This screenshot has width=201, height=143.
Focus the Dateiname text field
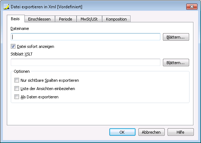pyautogui.click(x=86, y=37)
